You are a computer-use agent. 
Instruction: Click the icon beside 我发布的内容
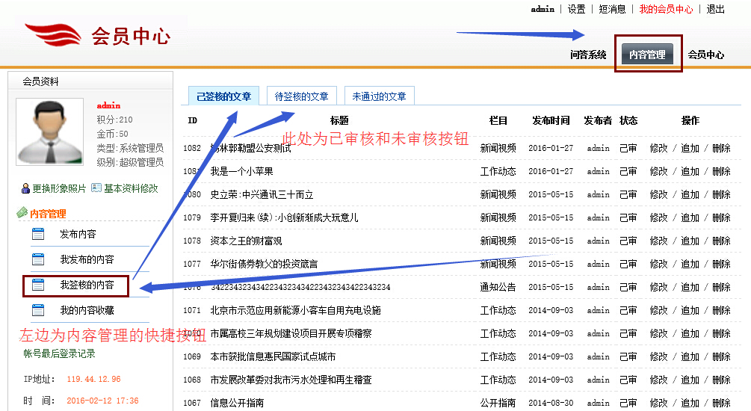(38, 259)
